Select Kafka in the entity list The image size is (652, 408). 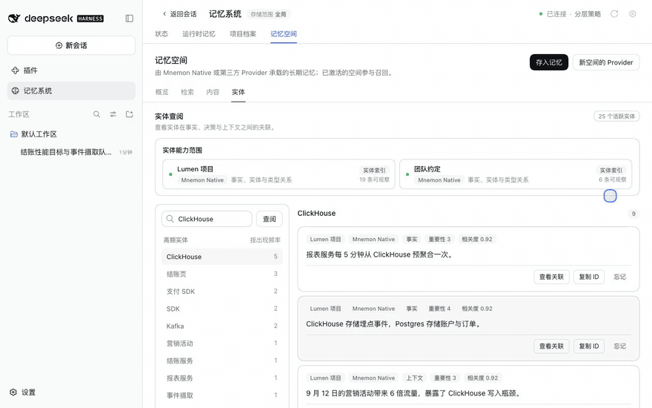point(222,326)
